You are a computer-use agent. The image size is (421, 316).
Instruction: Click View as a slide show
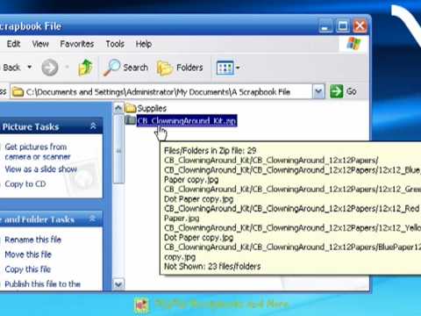[x=41, y=169]
